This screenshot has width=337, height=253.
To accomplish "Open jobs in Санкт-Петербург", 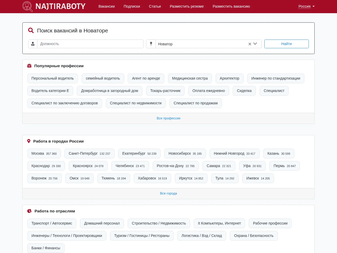I will (90, 153).
